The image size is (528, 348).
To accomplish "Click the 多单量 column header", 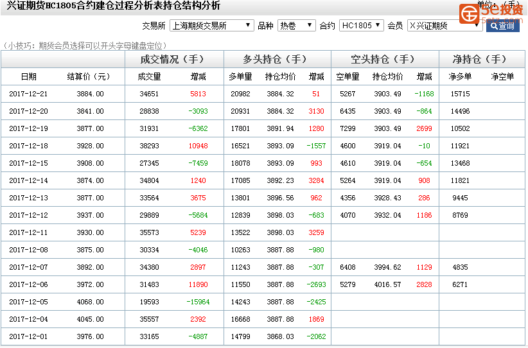I will point(240,77).
